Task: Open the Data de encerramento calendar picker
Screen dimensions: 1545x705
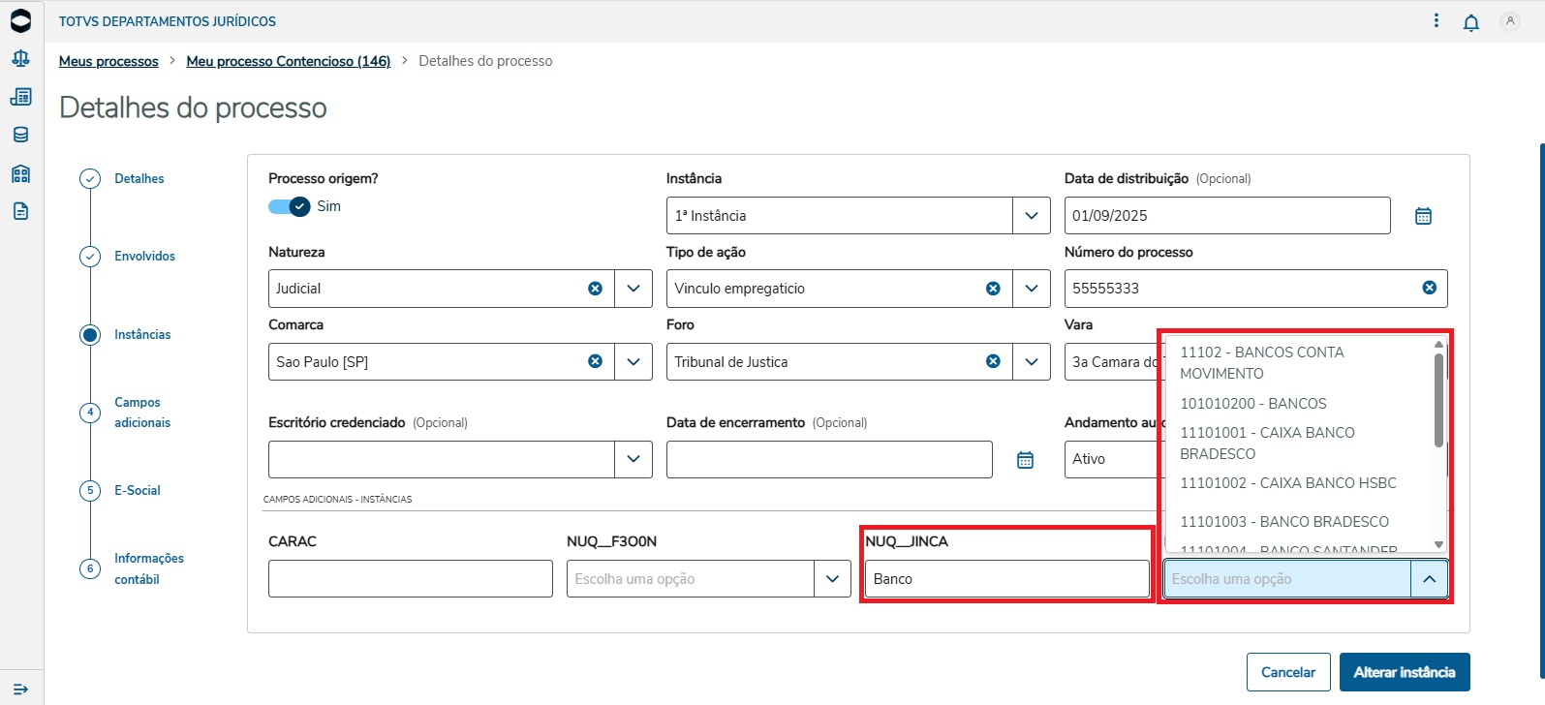Action: click(1025, 460)
